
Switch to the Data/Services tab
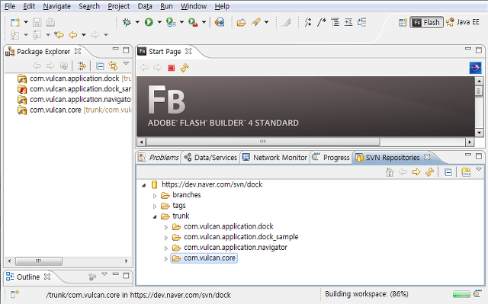[x=210, y=158]
